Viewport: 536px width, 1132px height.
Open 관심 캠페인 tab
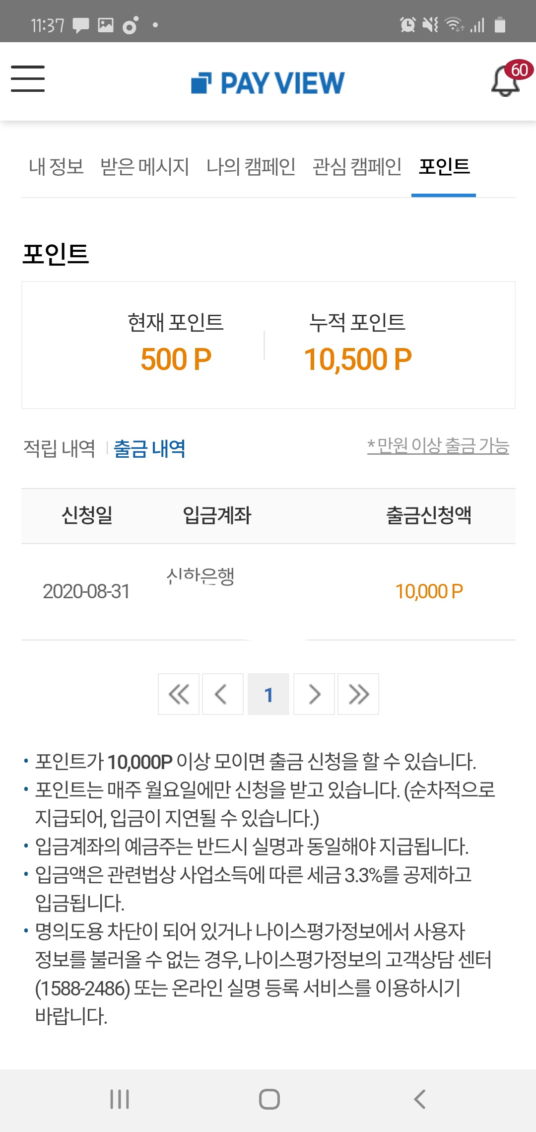[x=357, y=167]
